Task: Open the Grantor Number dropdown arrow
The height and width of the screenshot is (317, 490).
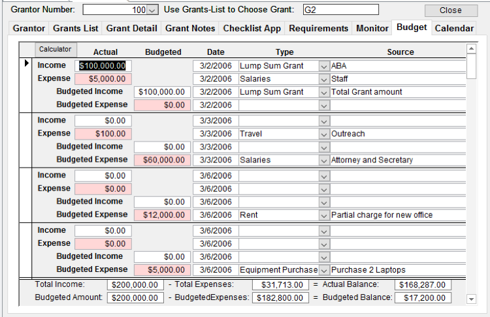Action: coord(152,10)
